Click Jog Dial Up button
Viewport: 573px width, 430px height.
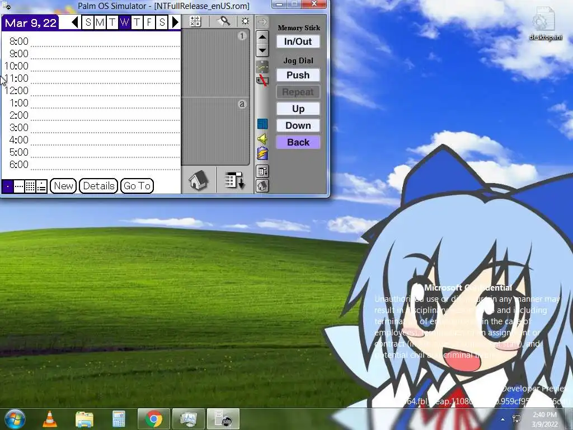tap(298, 109)
